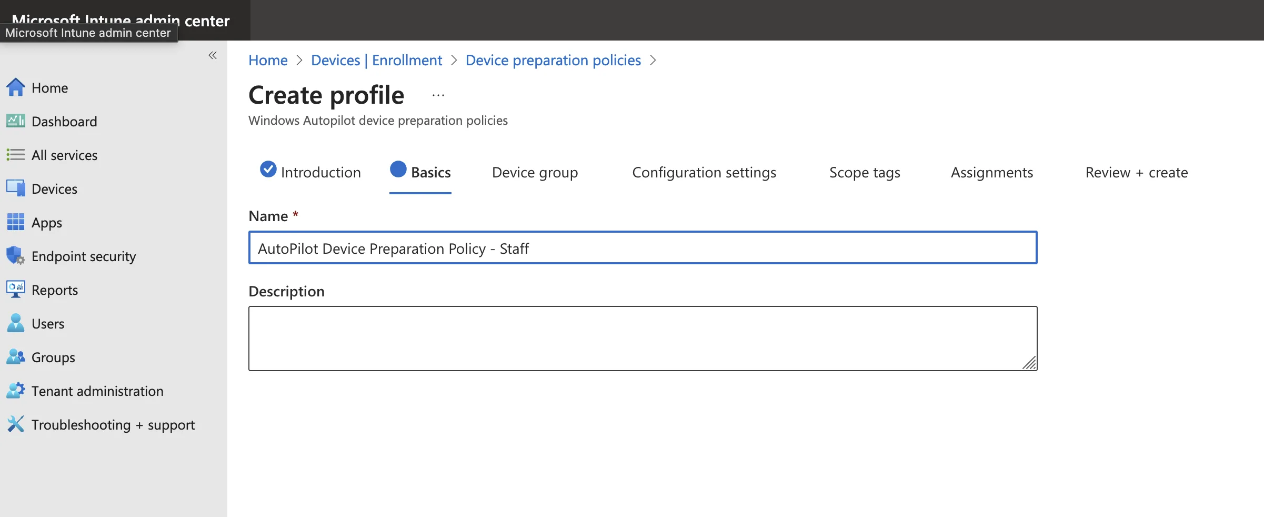
Task: Open the ellipsis menu beside Create profile
Action: pyautogui.click(x=438, y=95)
